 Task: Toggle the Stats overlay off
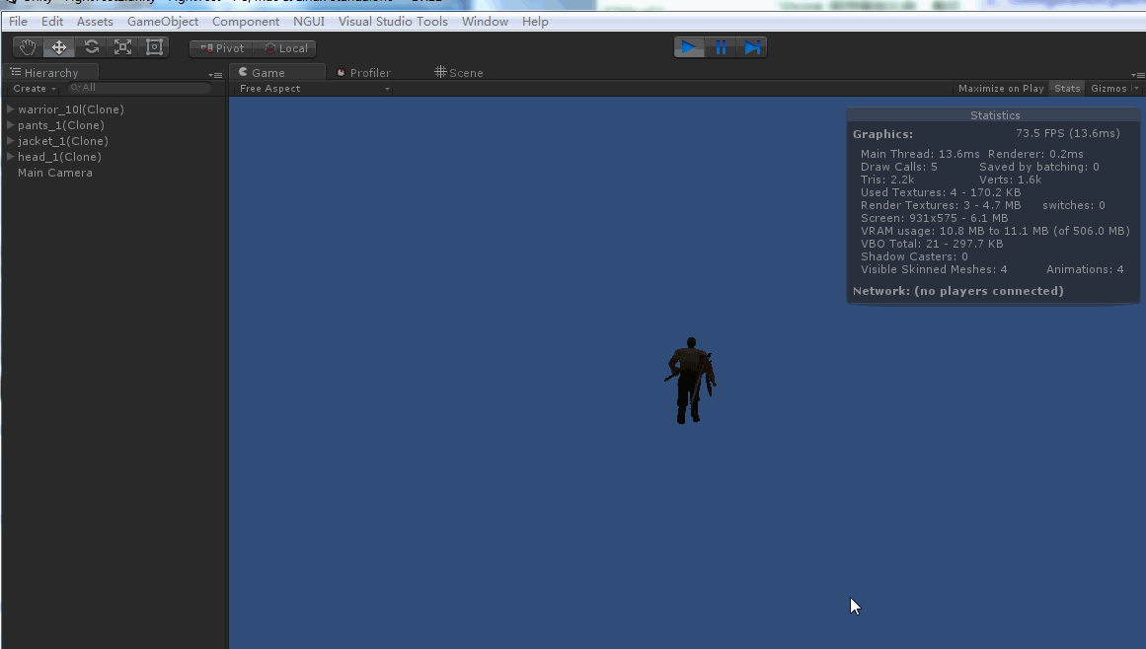pos(1066,88)
